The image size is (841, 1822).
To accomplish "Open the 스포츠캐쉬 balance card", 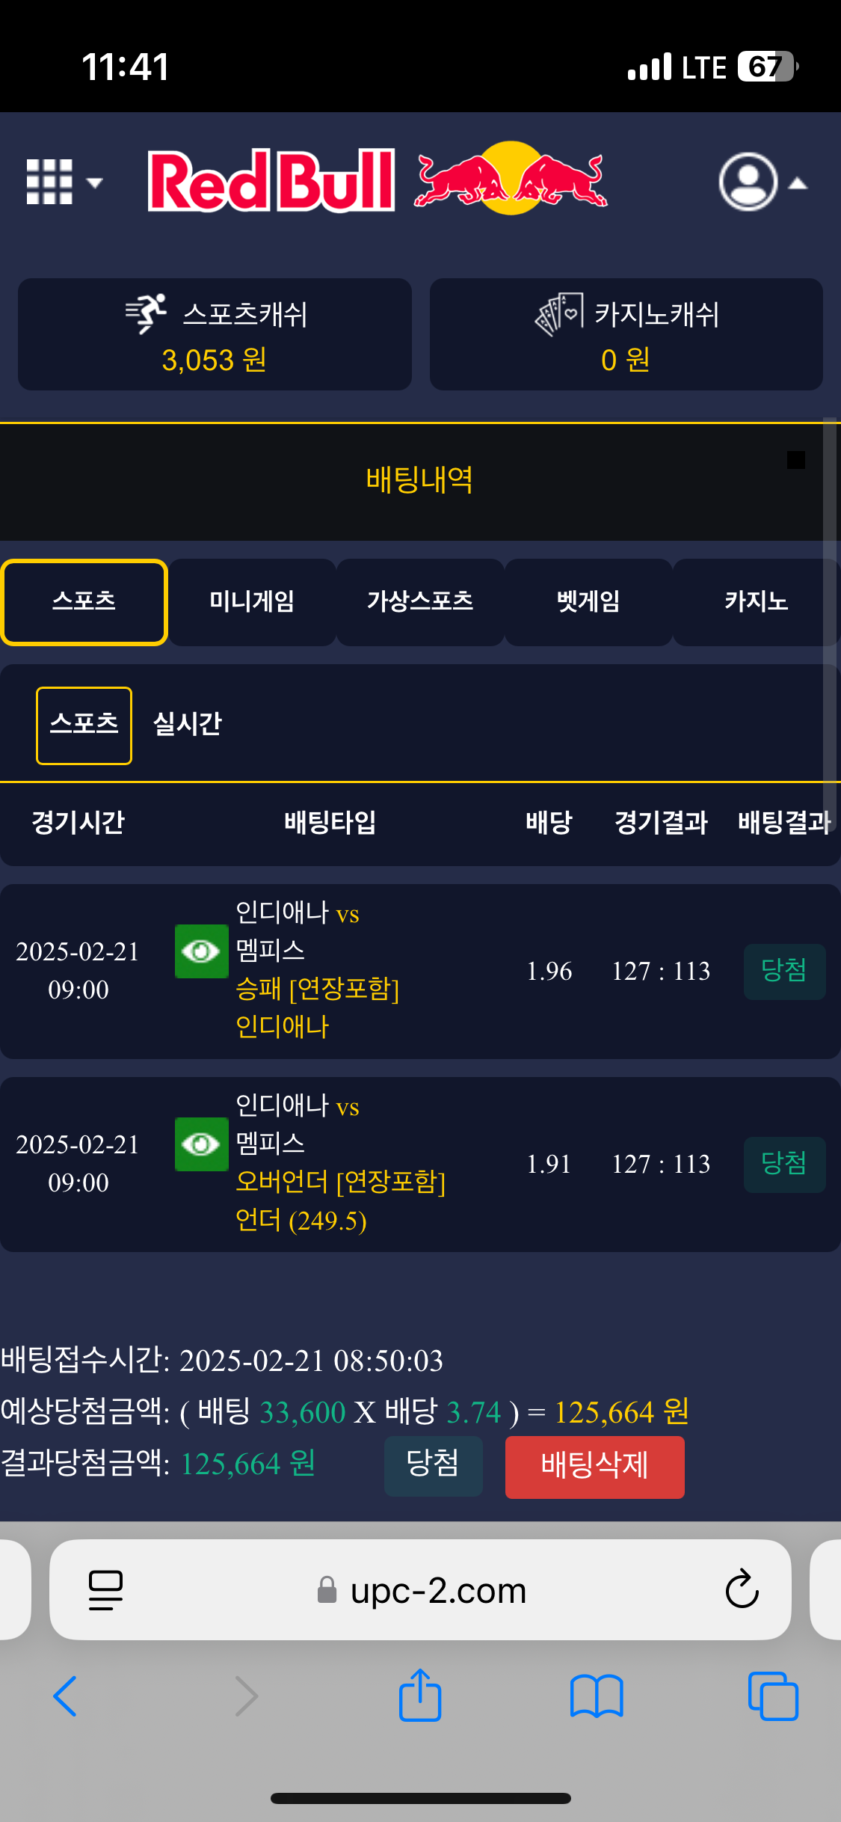I will click(215, 334).
